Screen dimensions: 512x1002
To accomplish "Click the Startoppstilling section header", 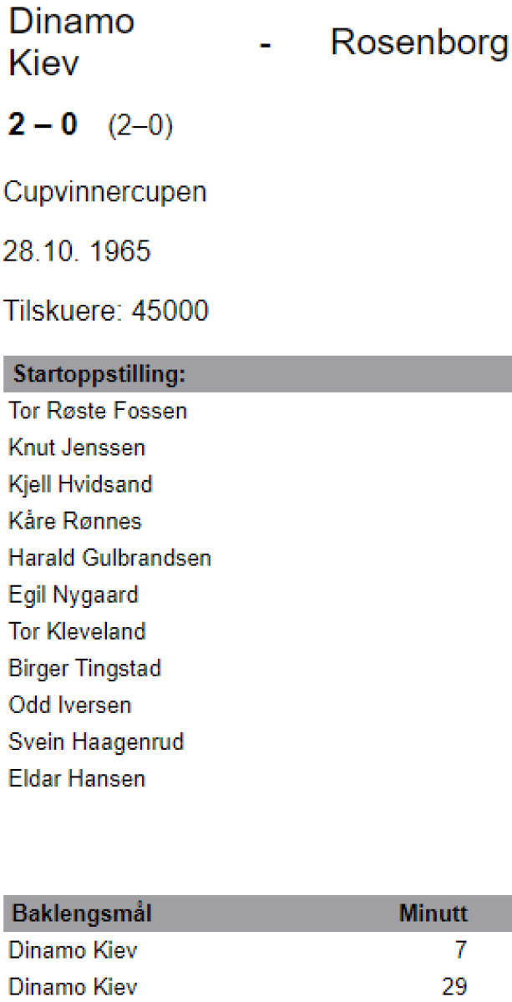I will [x=98, y=375].
